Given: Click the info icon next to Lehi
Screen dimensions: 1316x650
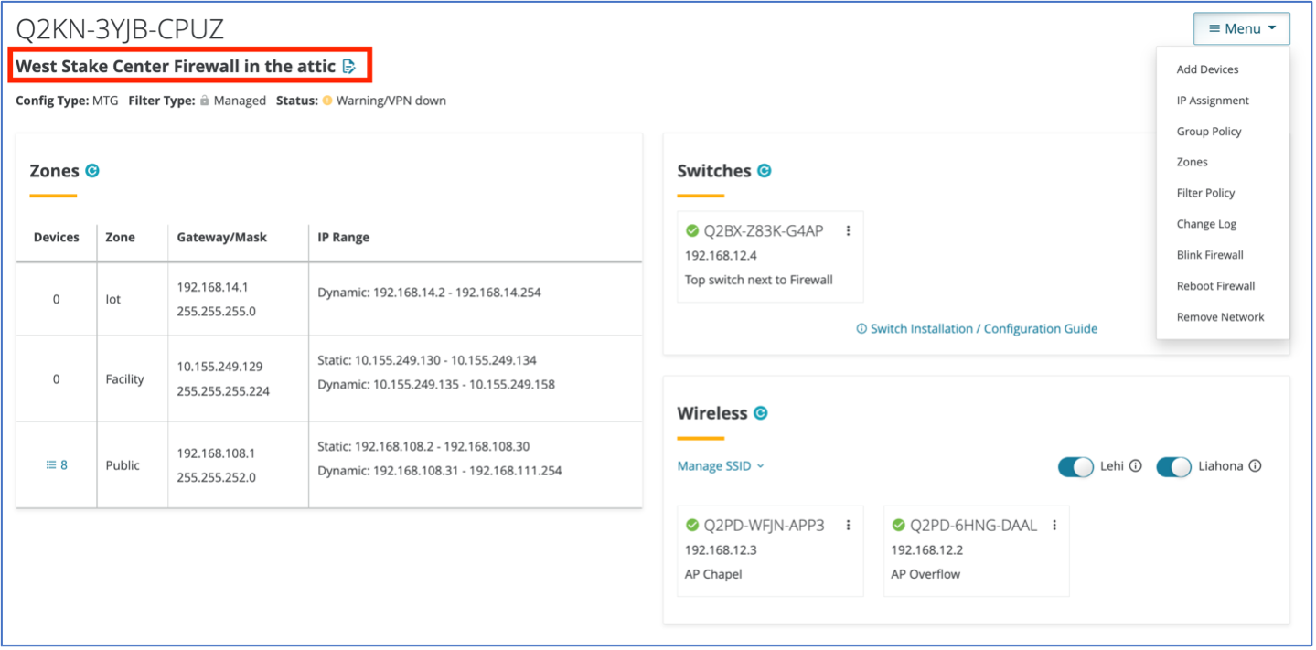Looking at the screenshot, I should [1136, 466].
